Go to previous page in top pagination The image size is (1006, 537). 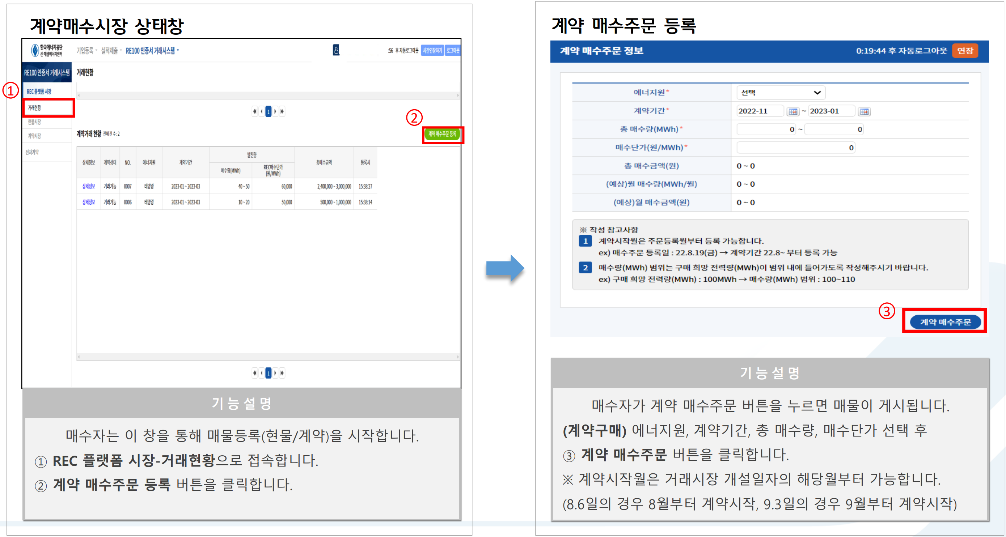262,112
